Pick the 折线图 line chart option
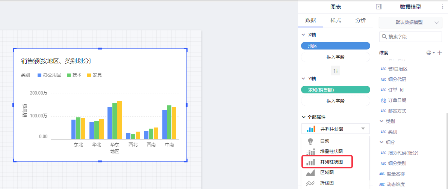This screenshot has height=189, width=448. [327, 183]
